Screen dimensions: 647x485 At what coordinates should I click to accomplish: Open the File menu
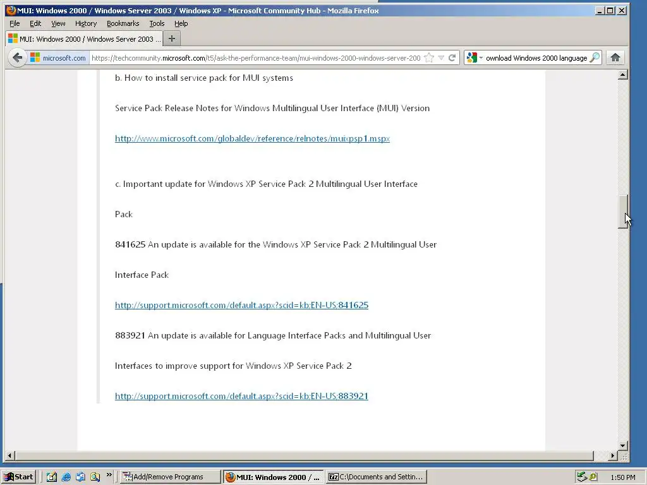coord(15,23)
